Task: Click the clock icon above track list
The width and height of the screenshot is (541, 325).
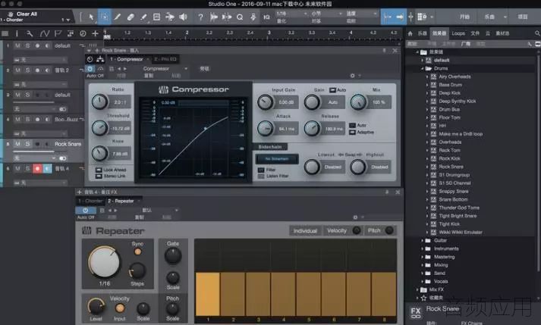Action: pos(83,33)
